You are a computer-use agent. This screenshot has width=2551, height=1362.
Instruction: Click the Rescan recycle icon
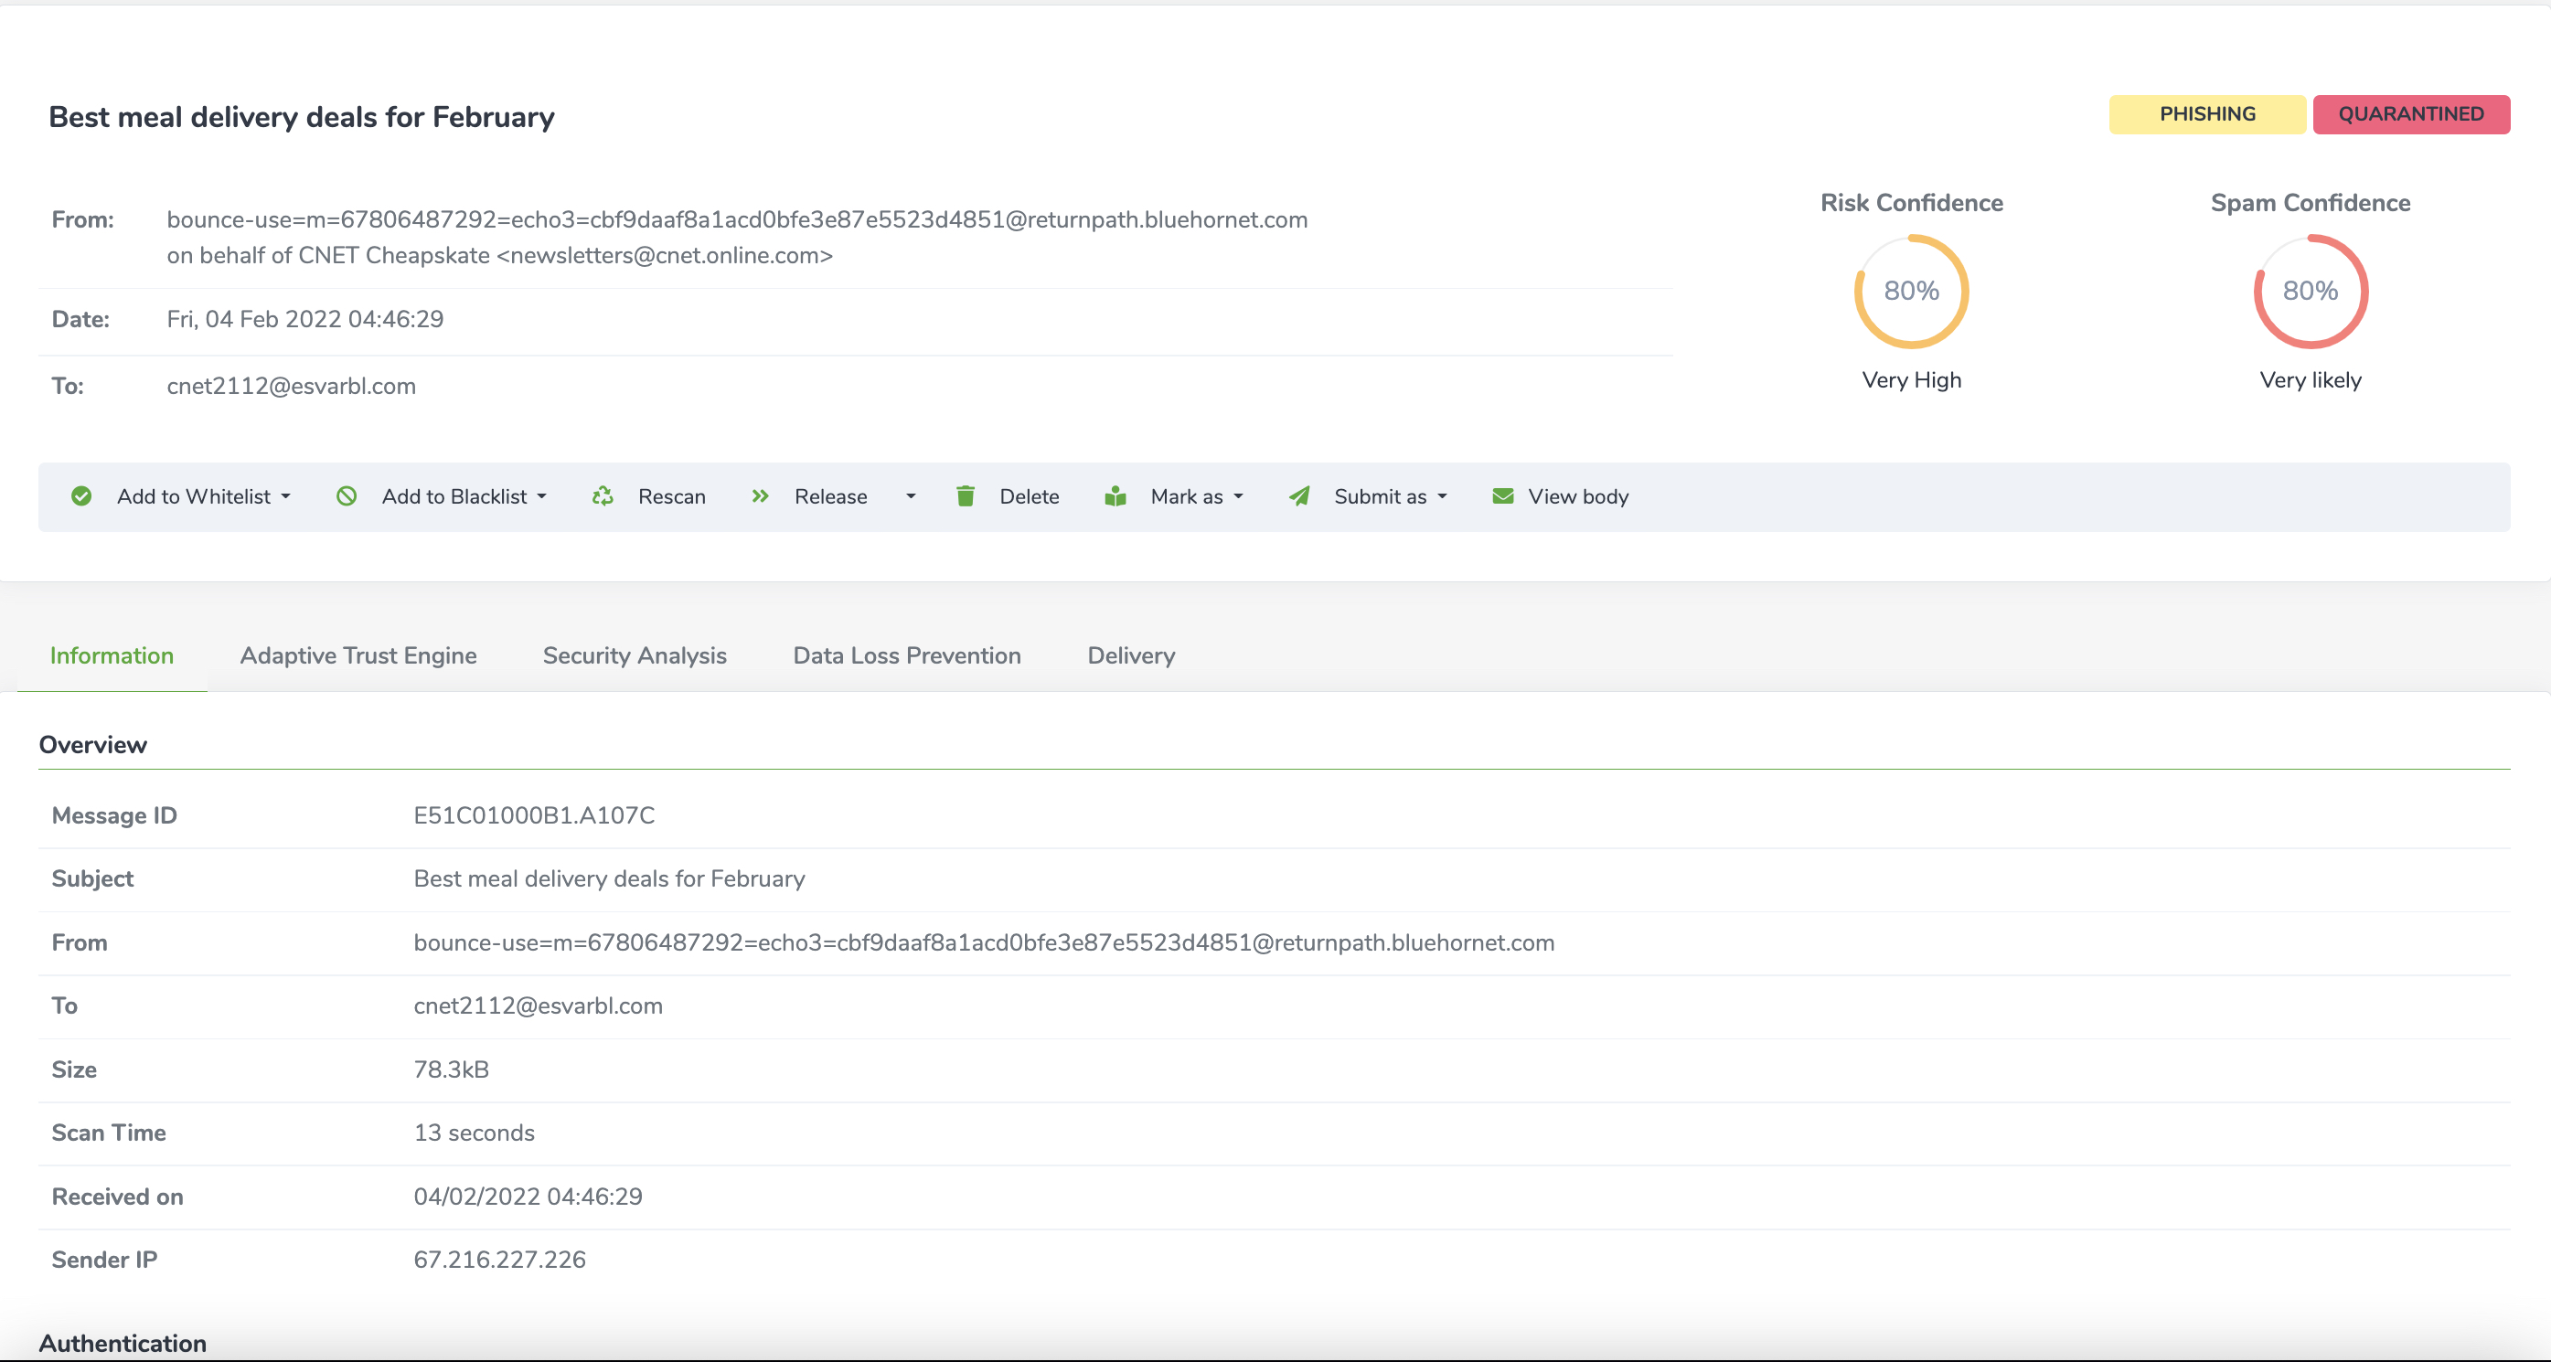[603, 496]
